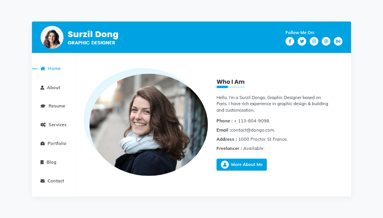383x218 pixels.
Task: Navigate to the Contact section
Action: [56, 181]
